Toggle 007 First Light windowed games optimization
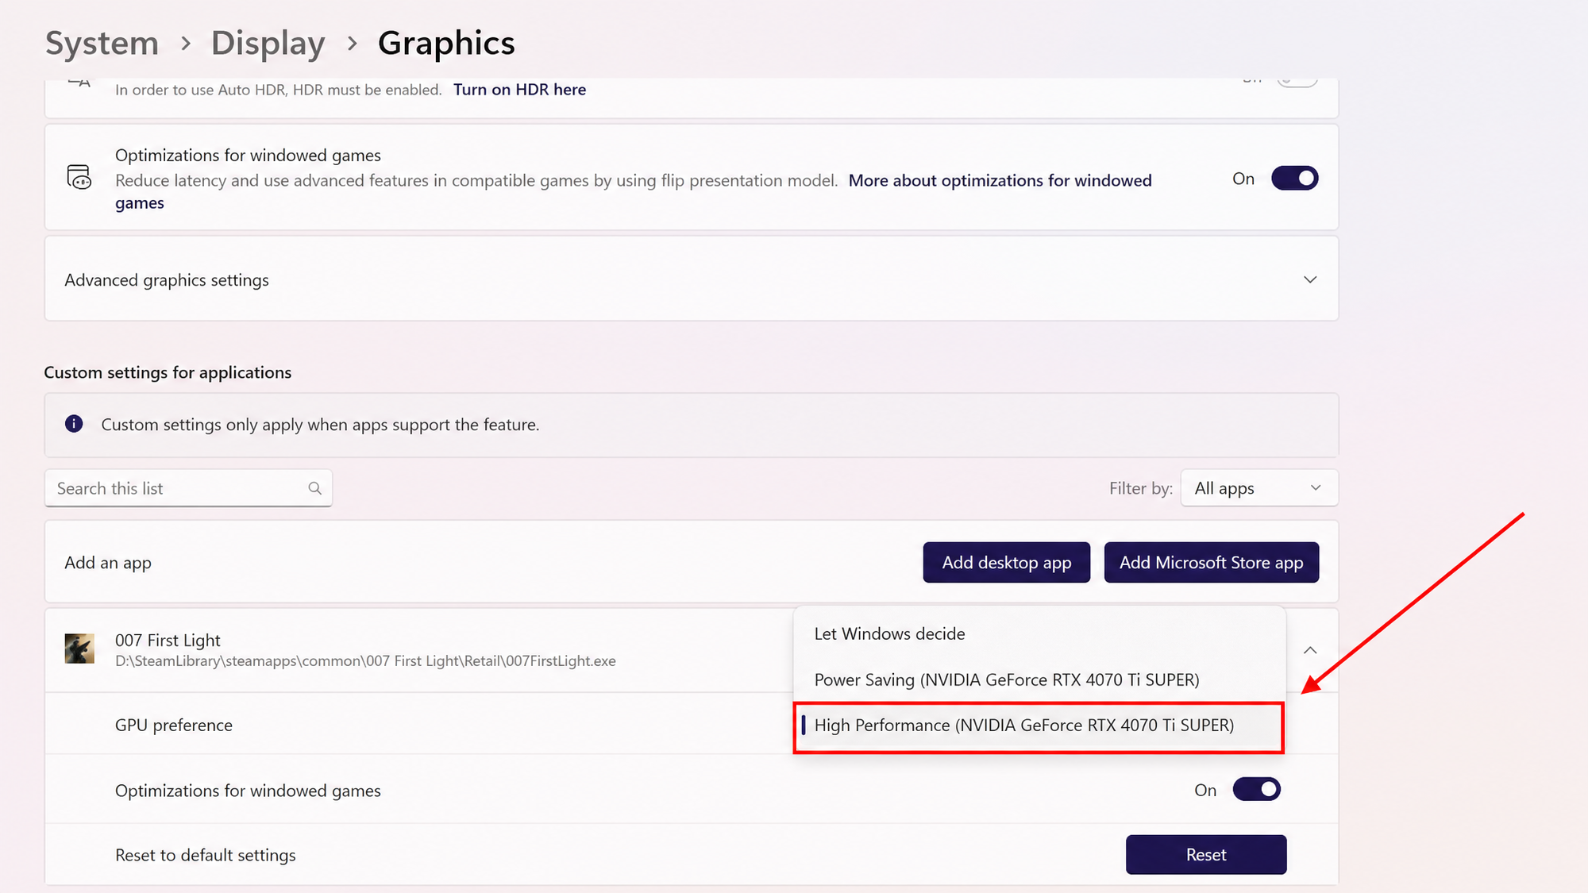This screenshot has width=1588, height=893. coord(1256,790)
